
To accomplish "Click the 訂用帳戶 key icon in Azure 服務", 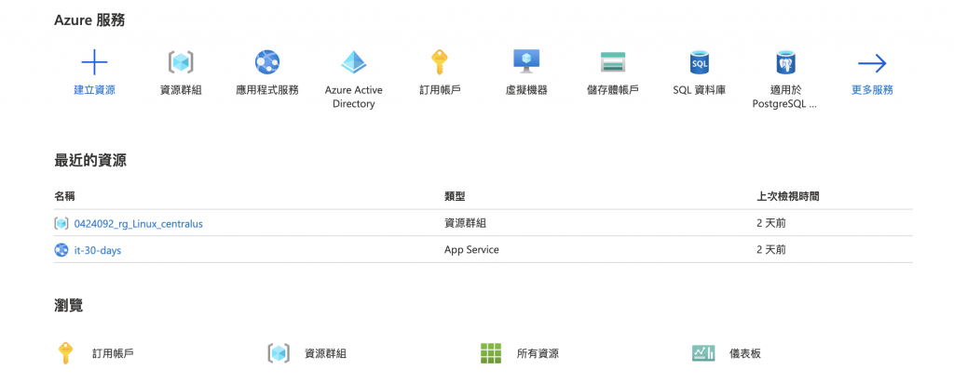I will [x=440, y=62].
